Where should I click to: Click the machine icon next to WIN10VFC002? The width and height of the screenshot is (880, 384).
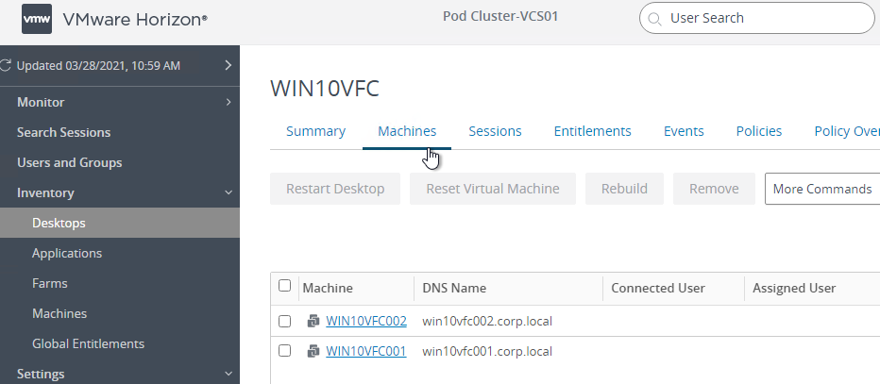click(x=313, y=321)
